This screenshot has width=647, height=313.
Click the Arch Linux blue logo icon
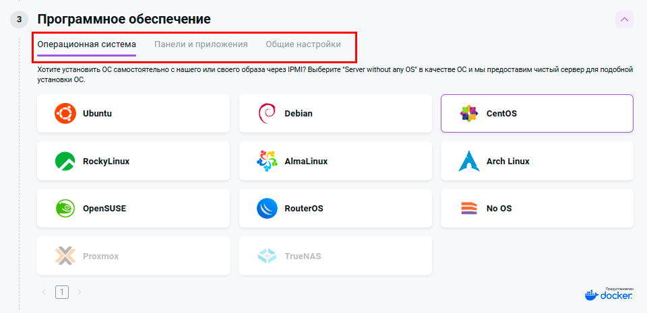pyautogui.click(x=468, y=162)
